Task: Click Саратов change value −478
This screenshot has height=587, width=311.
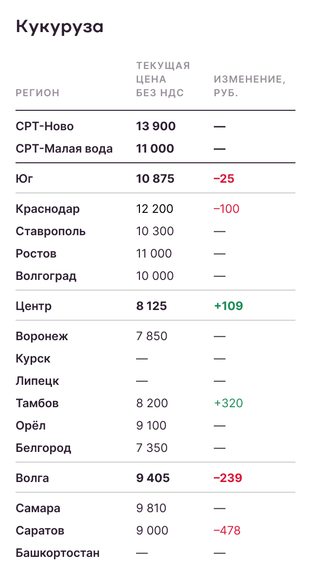Action: [227, 531]
